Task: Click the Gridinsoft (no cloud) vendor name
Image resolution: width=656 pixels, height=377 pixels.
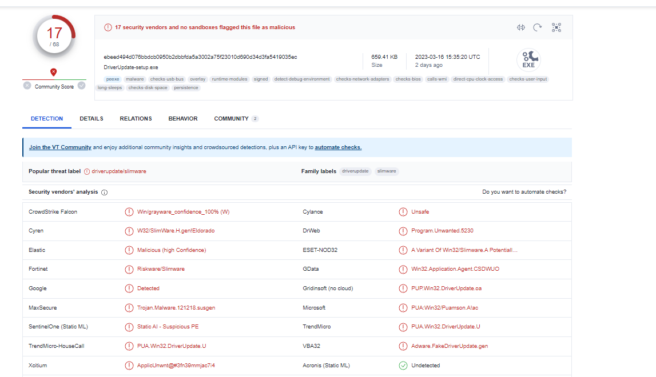Action: pyautogui.click(x=328, y=288)
